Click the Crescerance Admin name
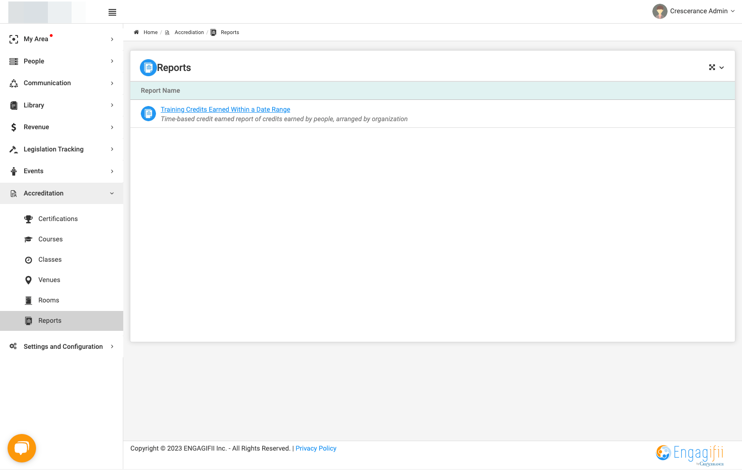Viewport: 742px width, 470px height. pyautogui.click(x=698, y=11)
